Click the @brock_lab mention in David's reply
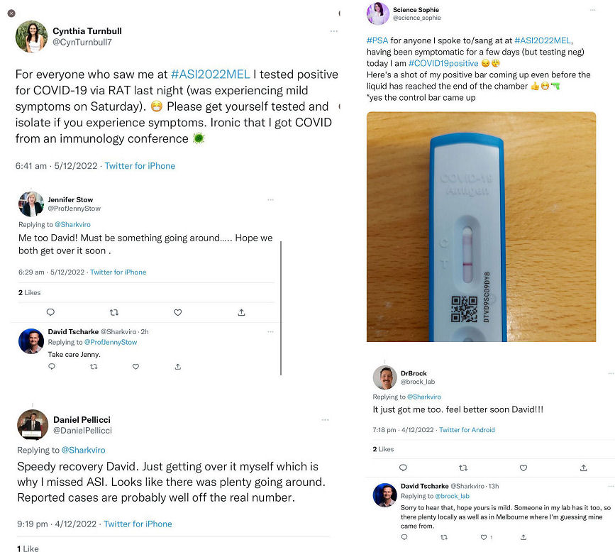 [455, 496]
